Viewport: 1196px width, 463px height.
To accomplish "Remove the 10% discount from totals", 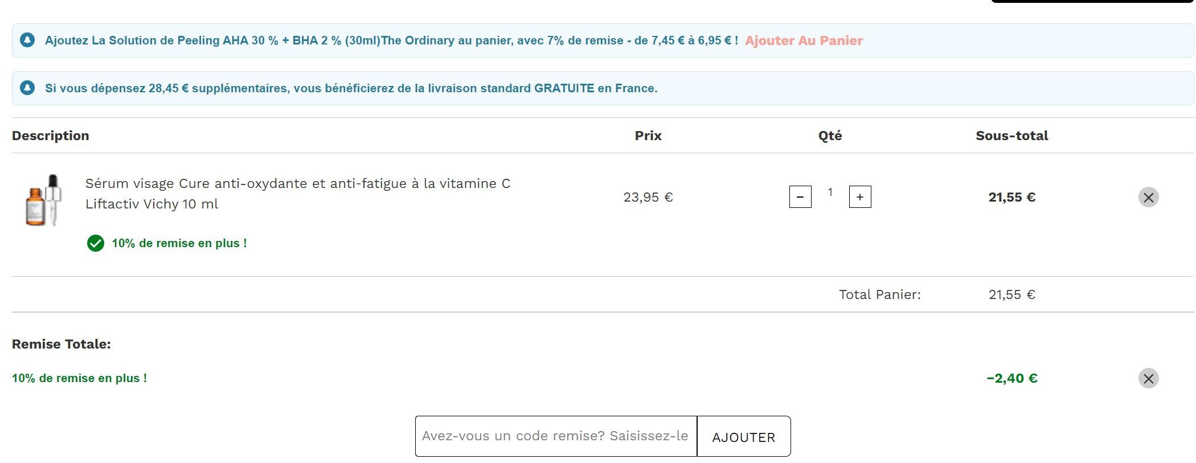I will [1148, 378].
